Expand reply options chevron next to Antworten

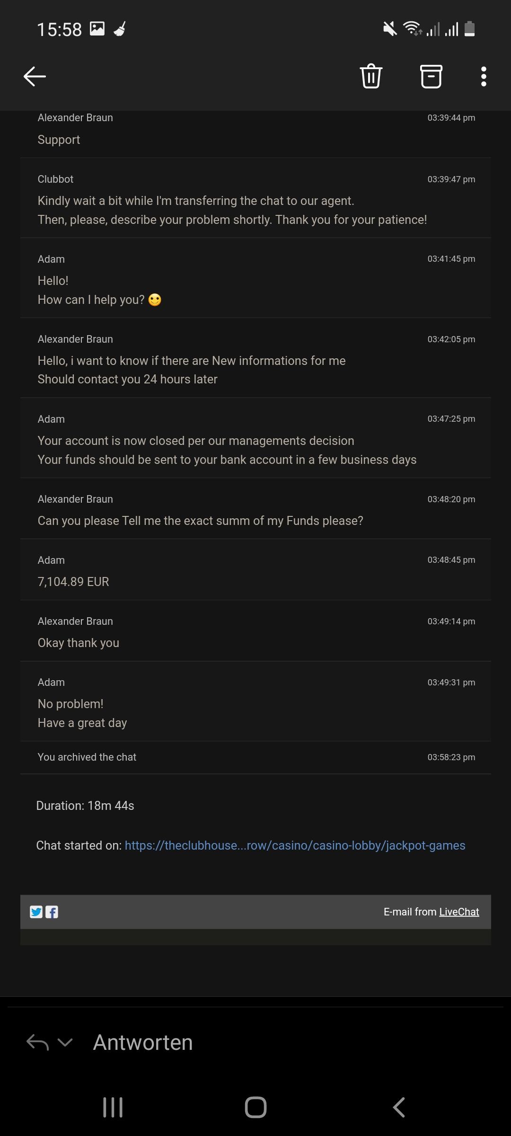65,1042
